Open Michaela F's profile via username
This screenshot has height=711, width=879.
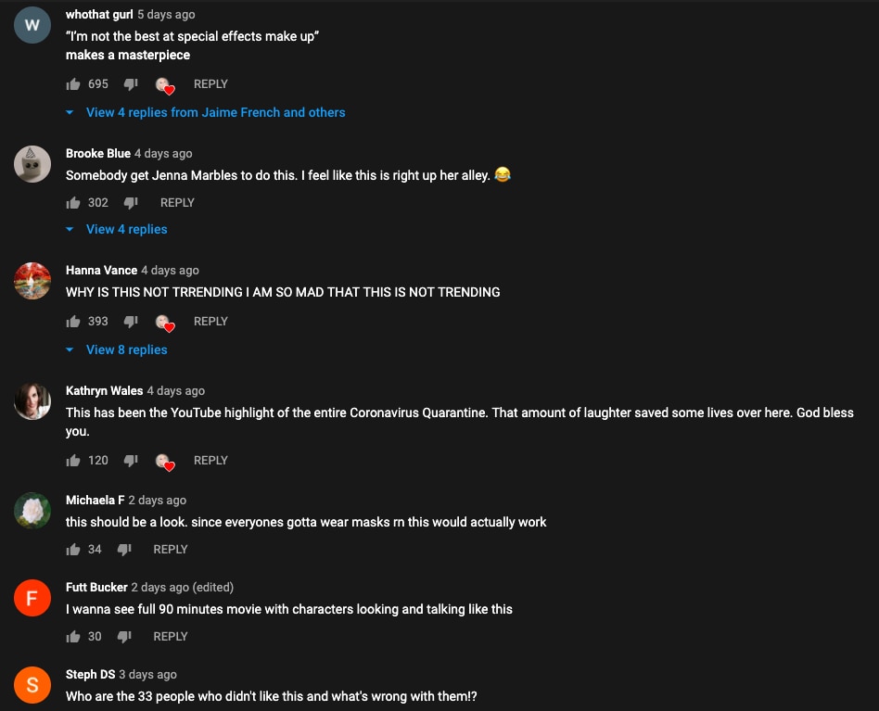point(95,501)
